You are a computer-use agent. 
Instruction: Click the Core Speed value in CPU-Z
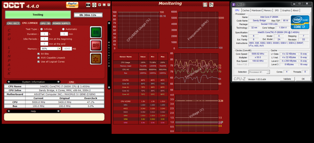pos(258,54)
